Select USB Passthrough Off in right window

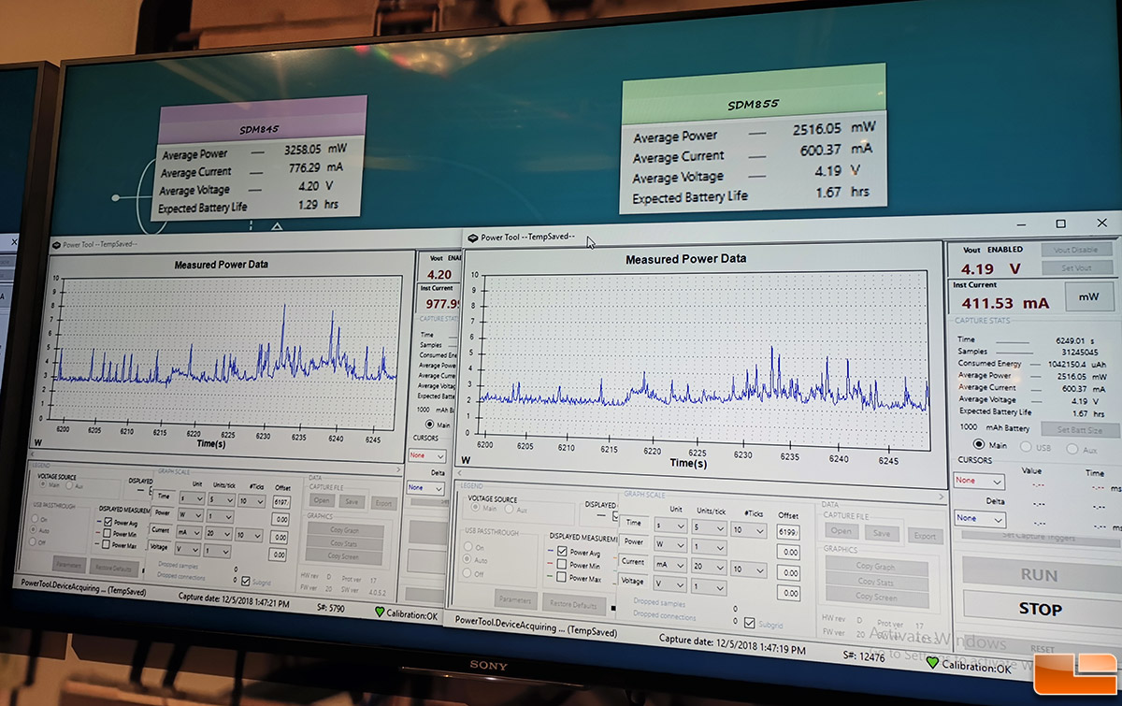(467, 573)
